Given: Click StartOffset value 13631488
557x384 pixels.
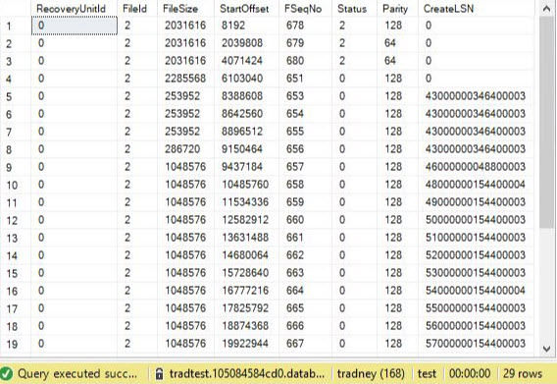Looking at the screenshot, I should [245, 238].
